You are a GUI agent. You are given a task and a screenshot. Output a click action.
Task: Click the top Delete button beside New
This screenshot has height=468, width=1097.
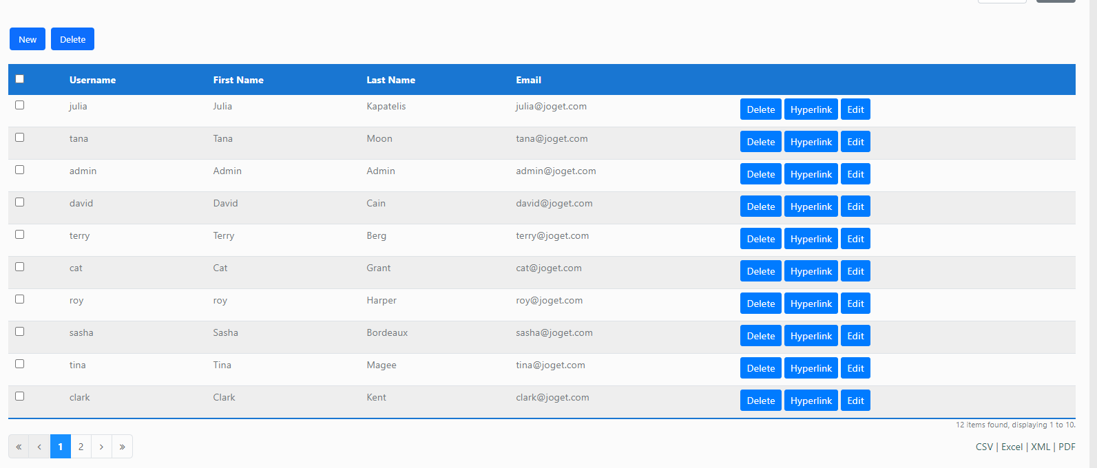[x=72, y=39]
